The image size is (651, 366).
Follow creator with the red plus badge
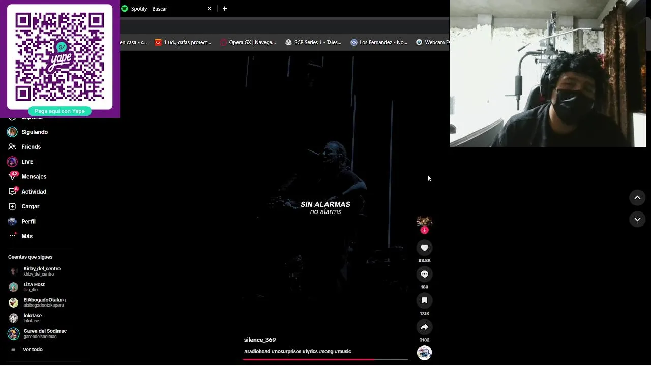(x=425, y=230)
